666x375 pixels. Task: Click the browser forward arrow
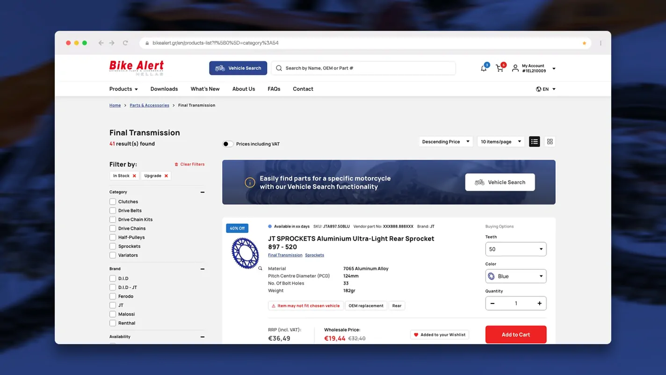[112, 43]
